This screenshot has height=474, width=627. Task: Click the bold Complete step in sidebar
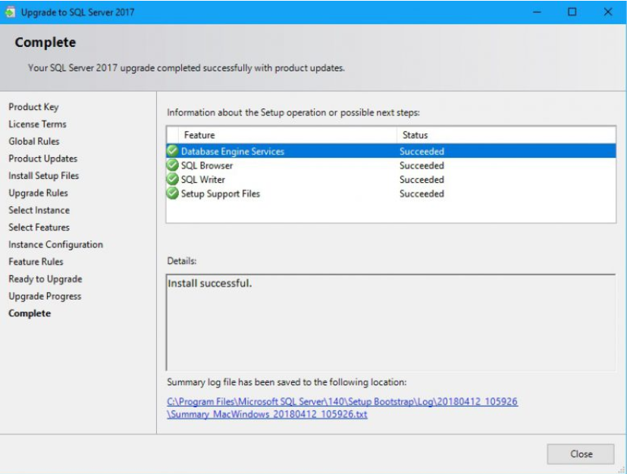pos(30,313)
